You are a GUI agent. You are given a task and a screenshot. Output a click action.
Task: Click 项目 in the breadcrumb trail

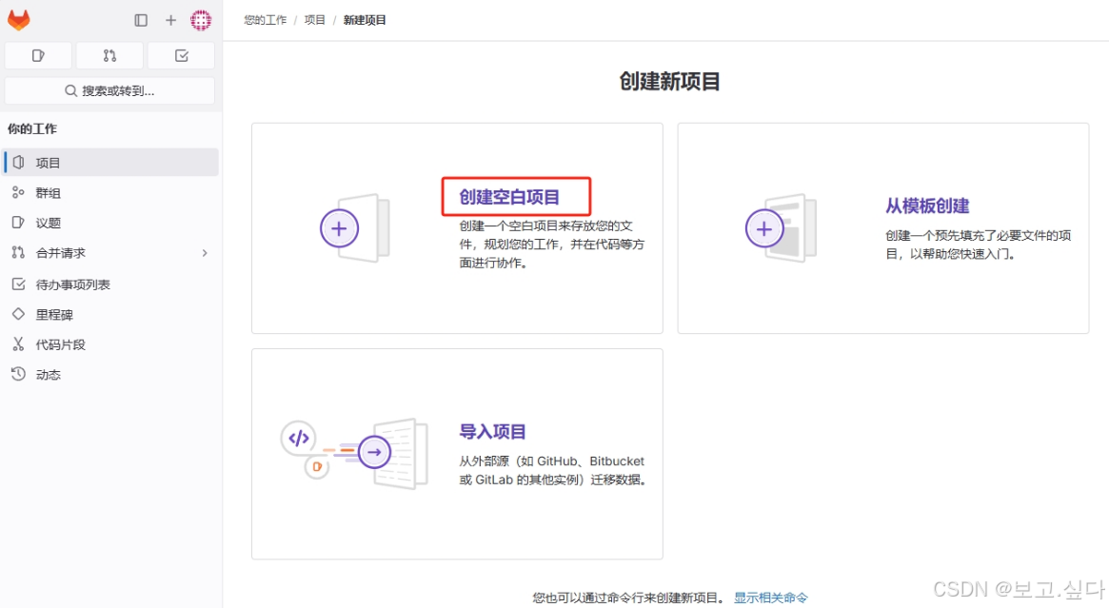click(313, 19)
